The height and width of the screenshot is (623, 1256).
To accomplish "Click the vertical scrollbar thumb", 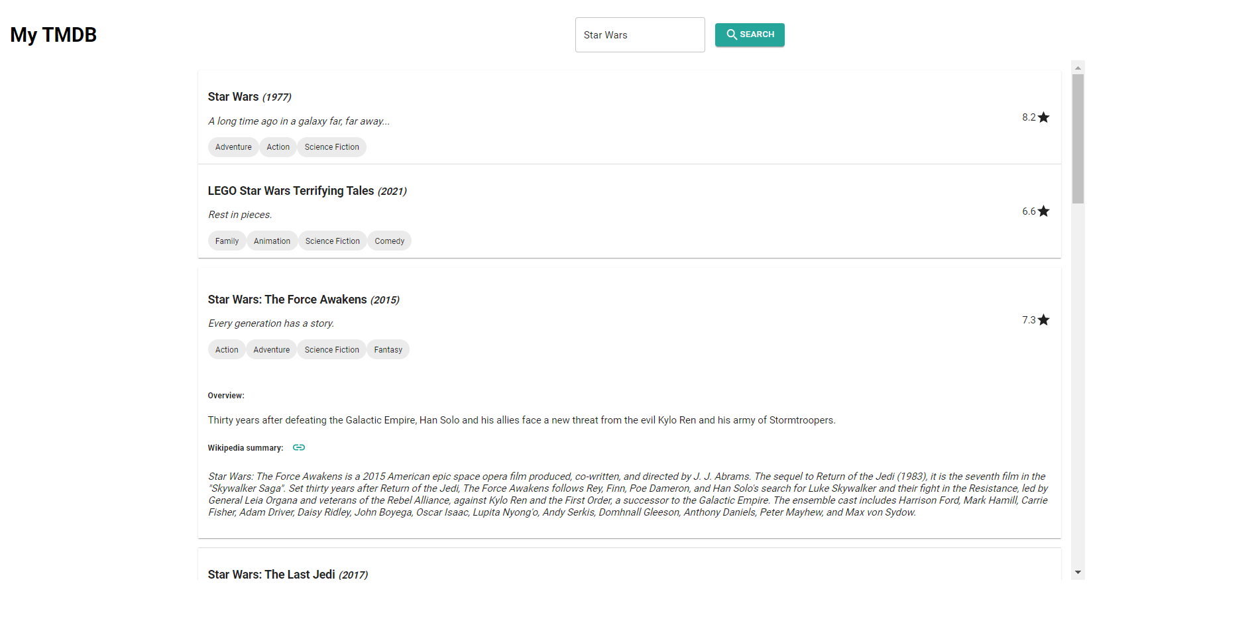I will tap(1078, 139).
